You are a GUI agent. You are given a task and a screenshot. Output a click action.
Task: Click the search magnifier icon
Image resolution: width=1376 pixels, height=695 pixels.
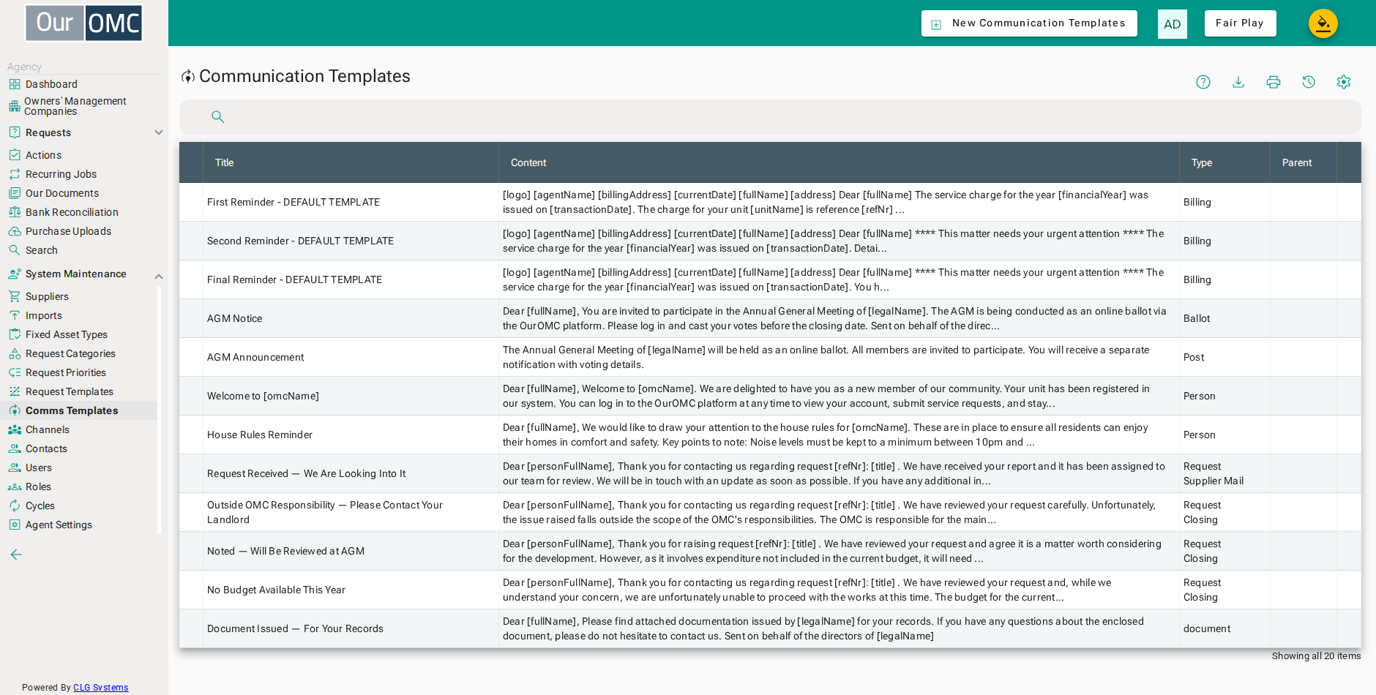[x=217, y=117]
